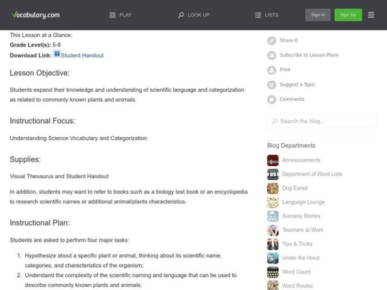Click the Share It link icon
387x290 pixels.
[272, 41]
